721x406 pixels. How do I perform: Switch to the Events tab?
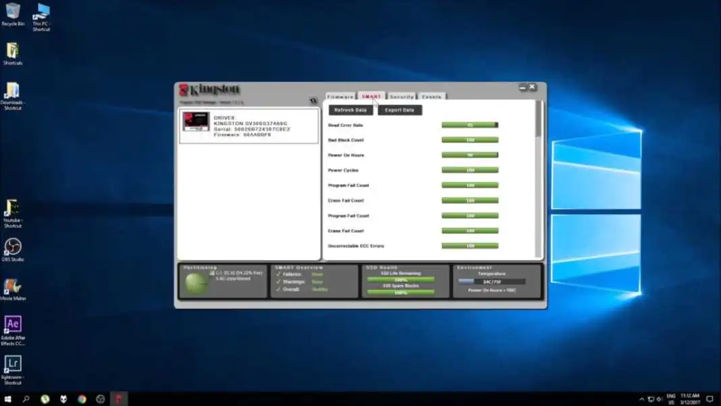tap(431, 97)
